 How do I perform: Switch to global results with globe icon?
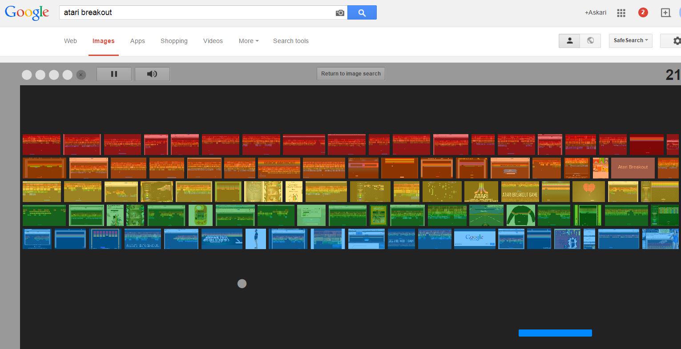[x=590, y=40]
